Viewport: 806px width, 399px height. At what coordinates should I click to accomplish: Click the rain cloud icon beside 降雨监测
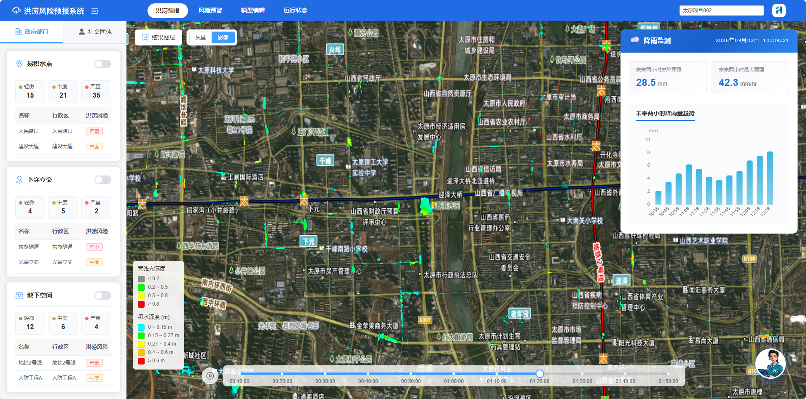[x=634, y=40]
